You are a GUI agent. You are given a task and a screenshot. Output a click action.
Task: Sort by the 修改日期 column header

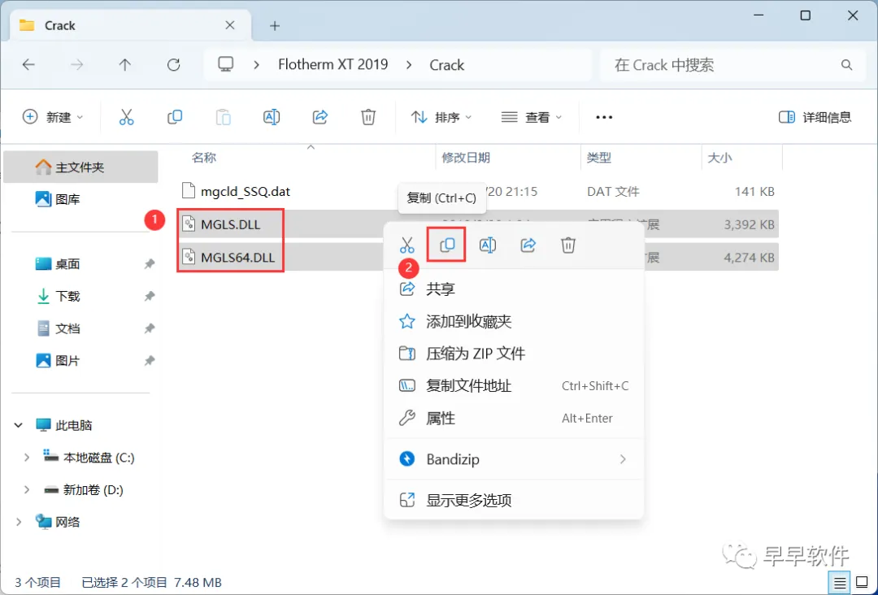pos(466,158)
